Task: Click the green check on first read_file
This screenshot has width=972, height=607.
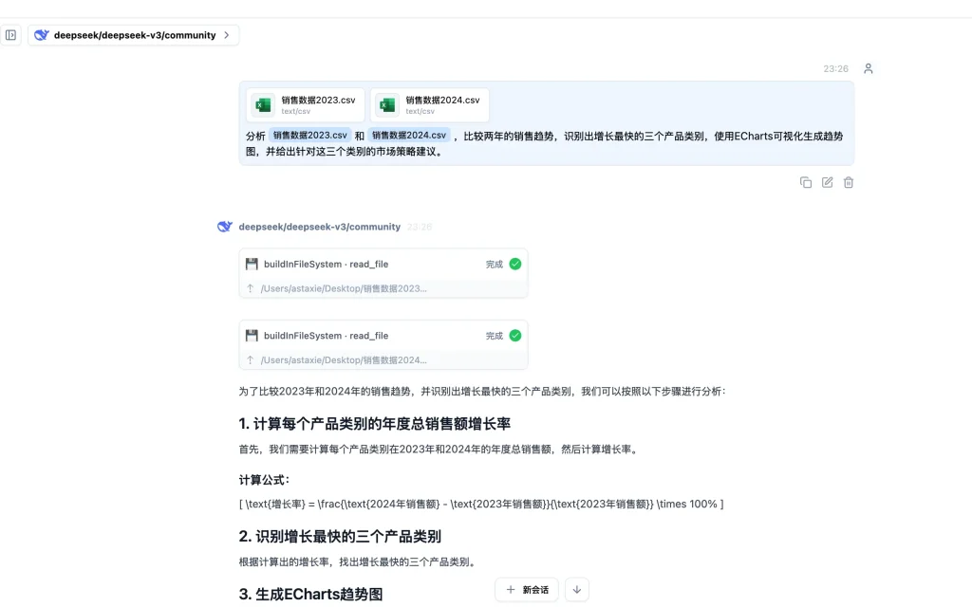Action: (x=515, y=265)
